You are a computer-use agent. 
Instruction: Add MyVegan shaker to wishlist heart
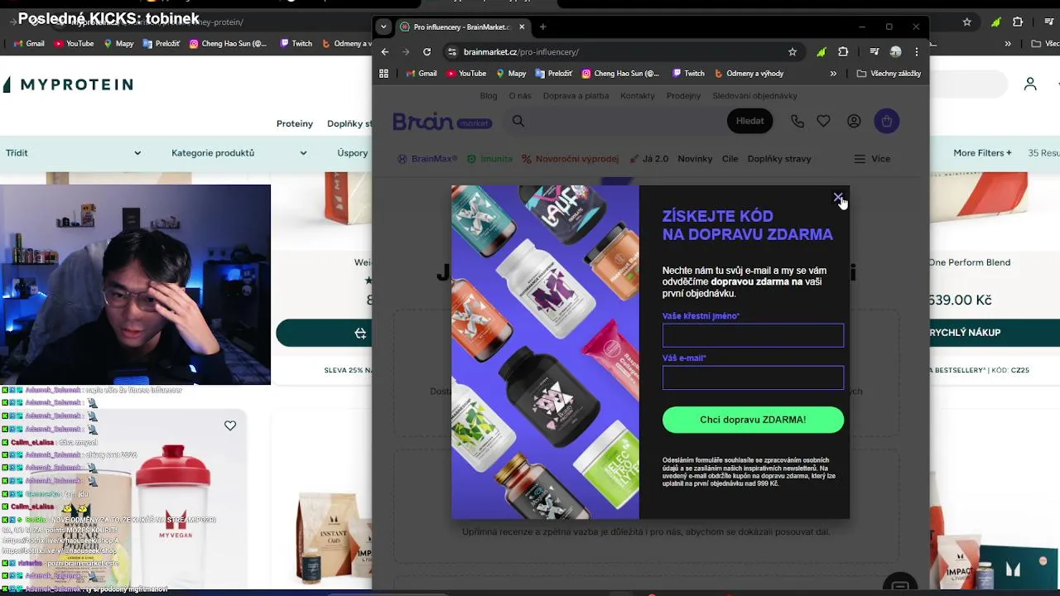pos(230,425)
